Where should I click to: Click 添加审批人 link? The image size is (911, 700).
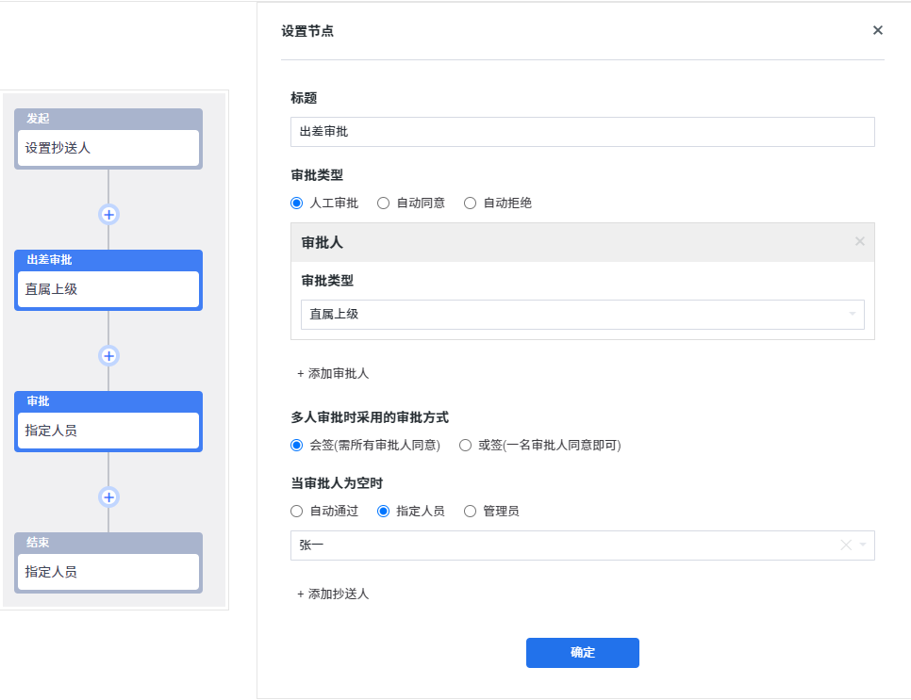click(333, 373)
